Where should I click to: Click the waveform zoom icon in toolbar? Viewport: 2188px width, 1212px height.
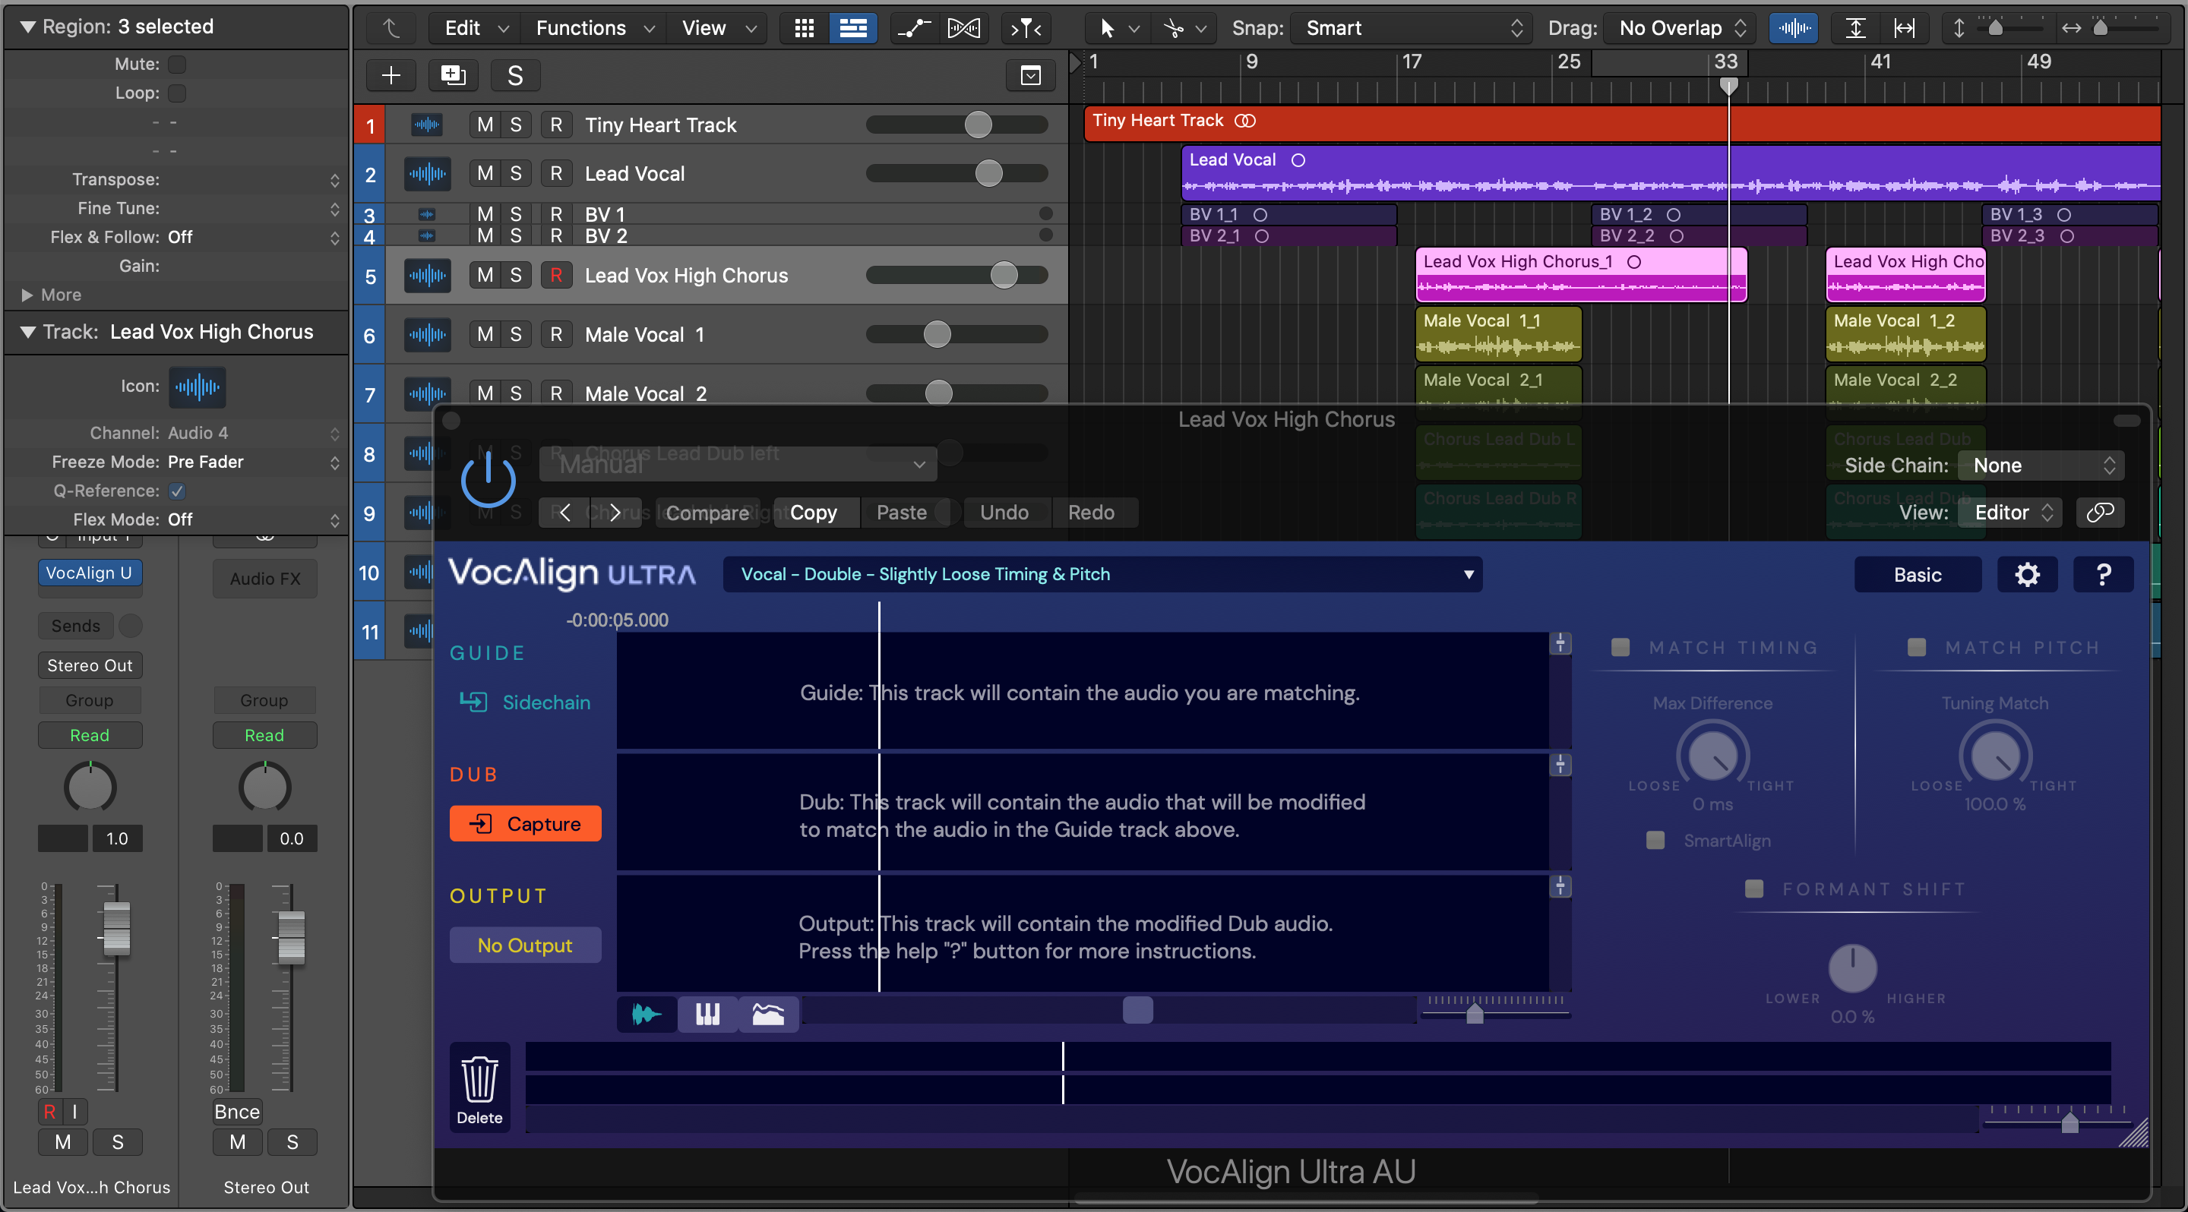point(1793,28)
